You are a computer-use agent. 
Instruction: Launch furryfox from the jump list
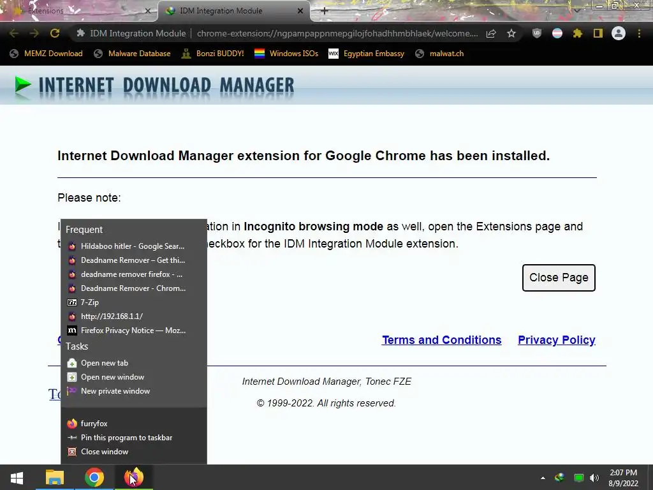click(134, 424)
